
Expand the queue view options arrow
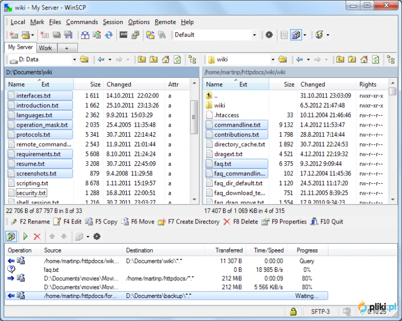tap(305, 35)
